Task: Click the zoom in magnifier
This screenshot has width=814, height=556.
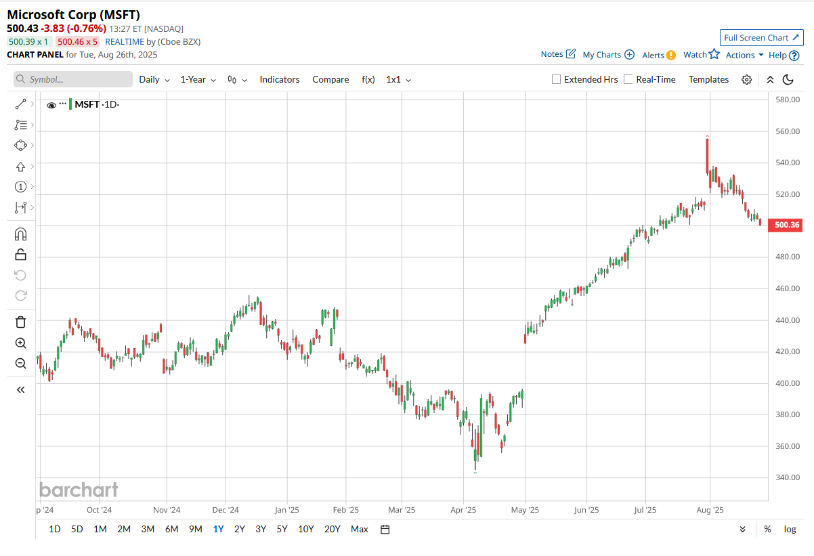Action: coord(20,343)
